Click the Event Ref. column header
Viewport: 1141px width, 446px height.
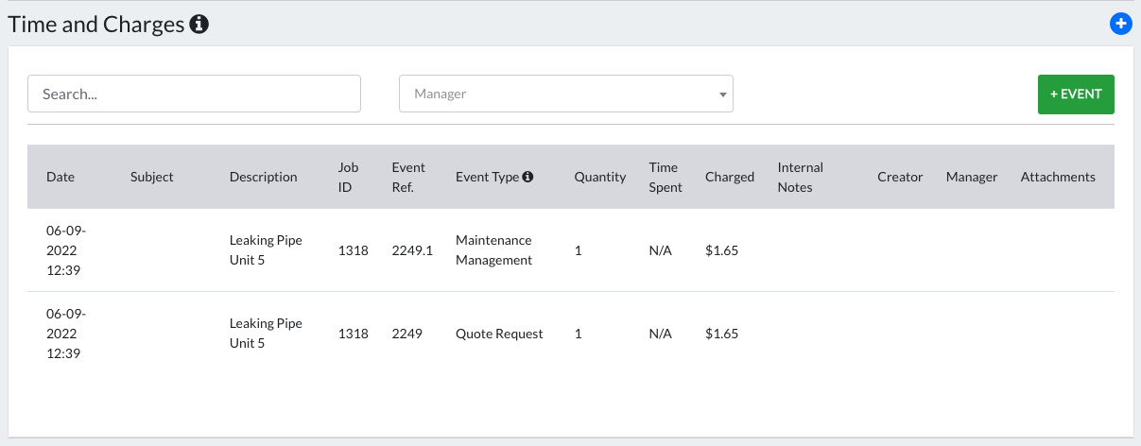tap(409, 177)
